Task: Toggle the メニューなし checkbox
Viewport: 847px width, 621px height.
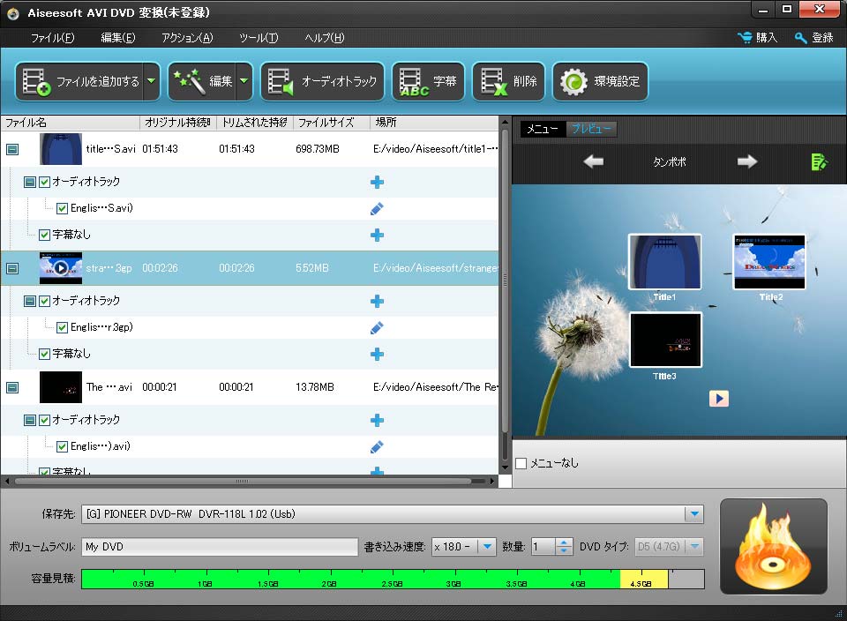Action: [x=521, y=463]
